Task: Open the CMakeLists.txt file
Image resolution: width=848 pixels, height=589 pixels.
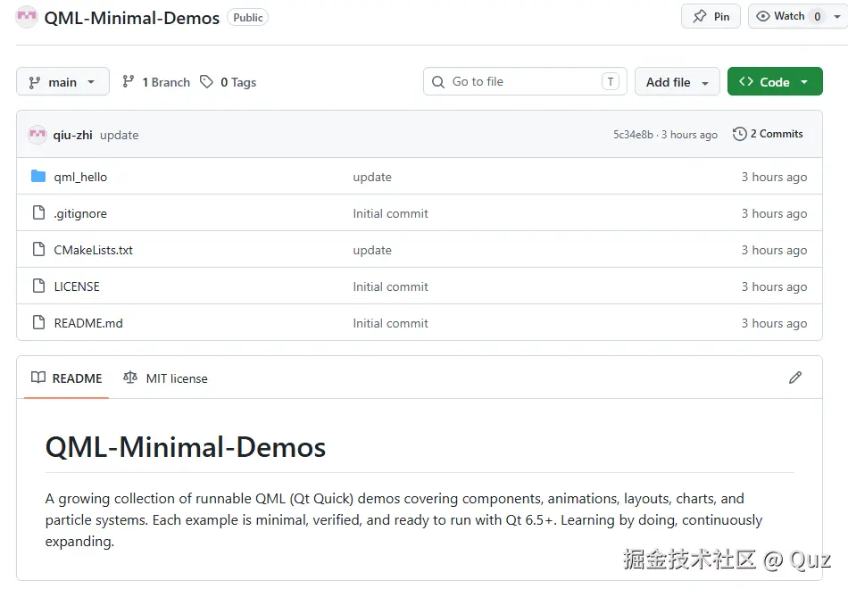Action: click(93, 250)
